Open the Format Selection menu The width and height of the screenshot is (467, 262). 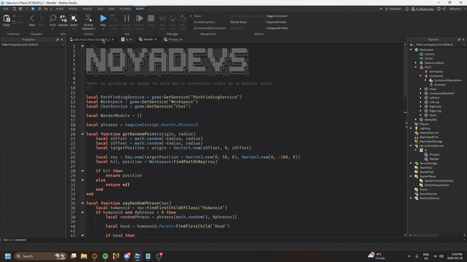pos(88,22)
